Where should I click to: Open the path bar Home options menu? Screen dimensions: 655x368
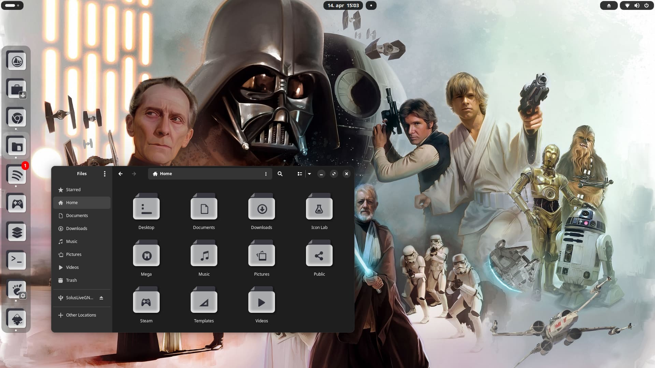266,174
